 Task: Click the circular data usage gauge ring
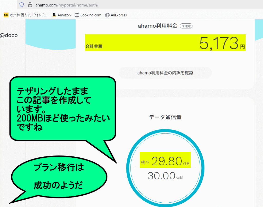[x=165, y=168]
